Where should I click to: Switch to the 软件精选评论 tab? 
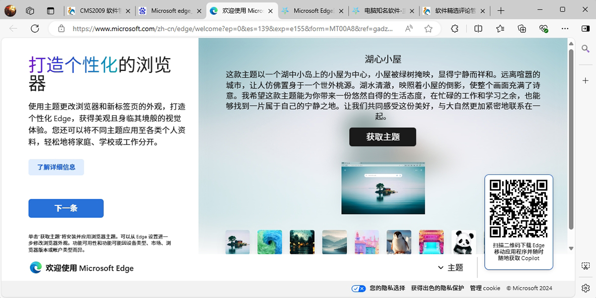455,10
